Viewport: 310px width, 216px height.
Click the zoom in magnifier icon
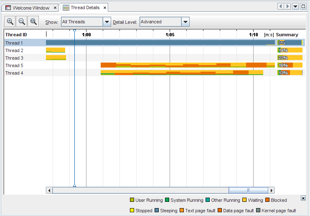coord(10,22)
